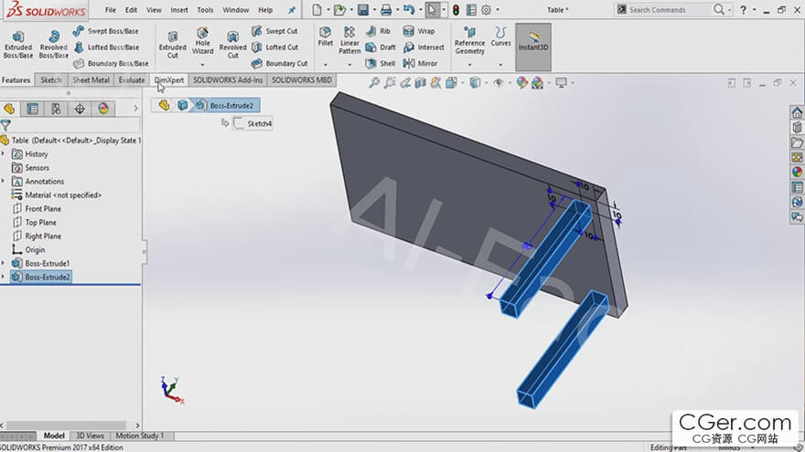Expand the Curves dropdown arrow

tap(500, 65)
